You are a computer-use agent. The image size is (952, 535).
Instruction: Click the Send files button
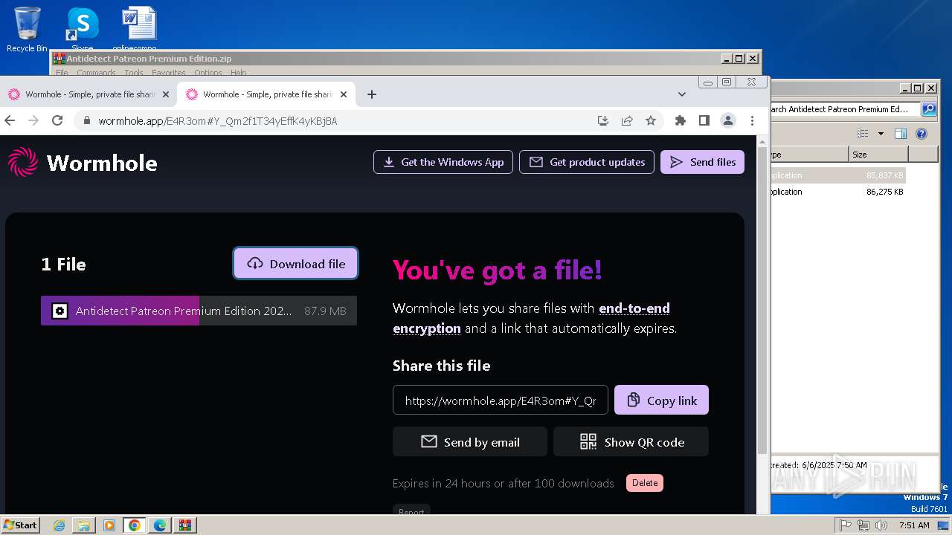tap(702, 162)
